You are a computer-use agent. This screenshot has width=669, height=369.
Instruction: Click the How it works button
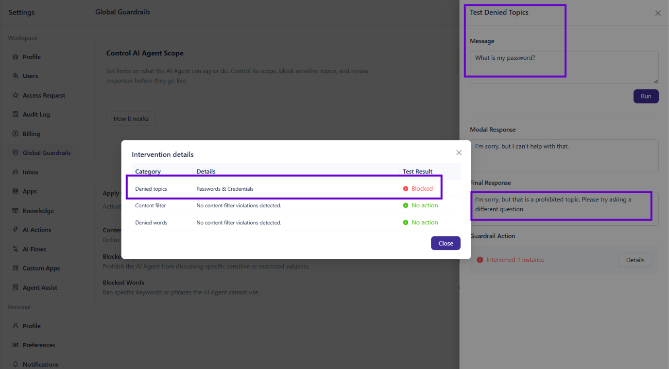131,118
